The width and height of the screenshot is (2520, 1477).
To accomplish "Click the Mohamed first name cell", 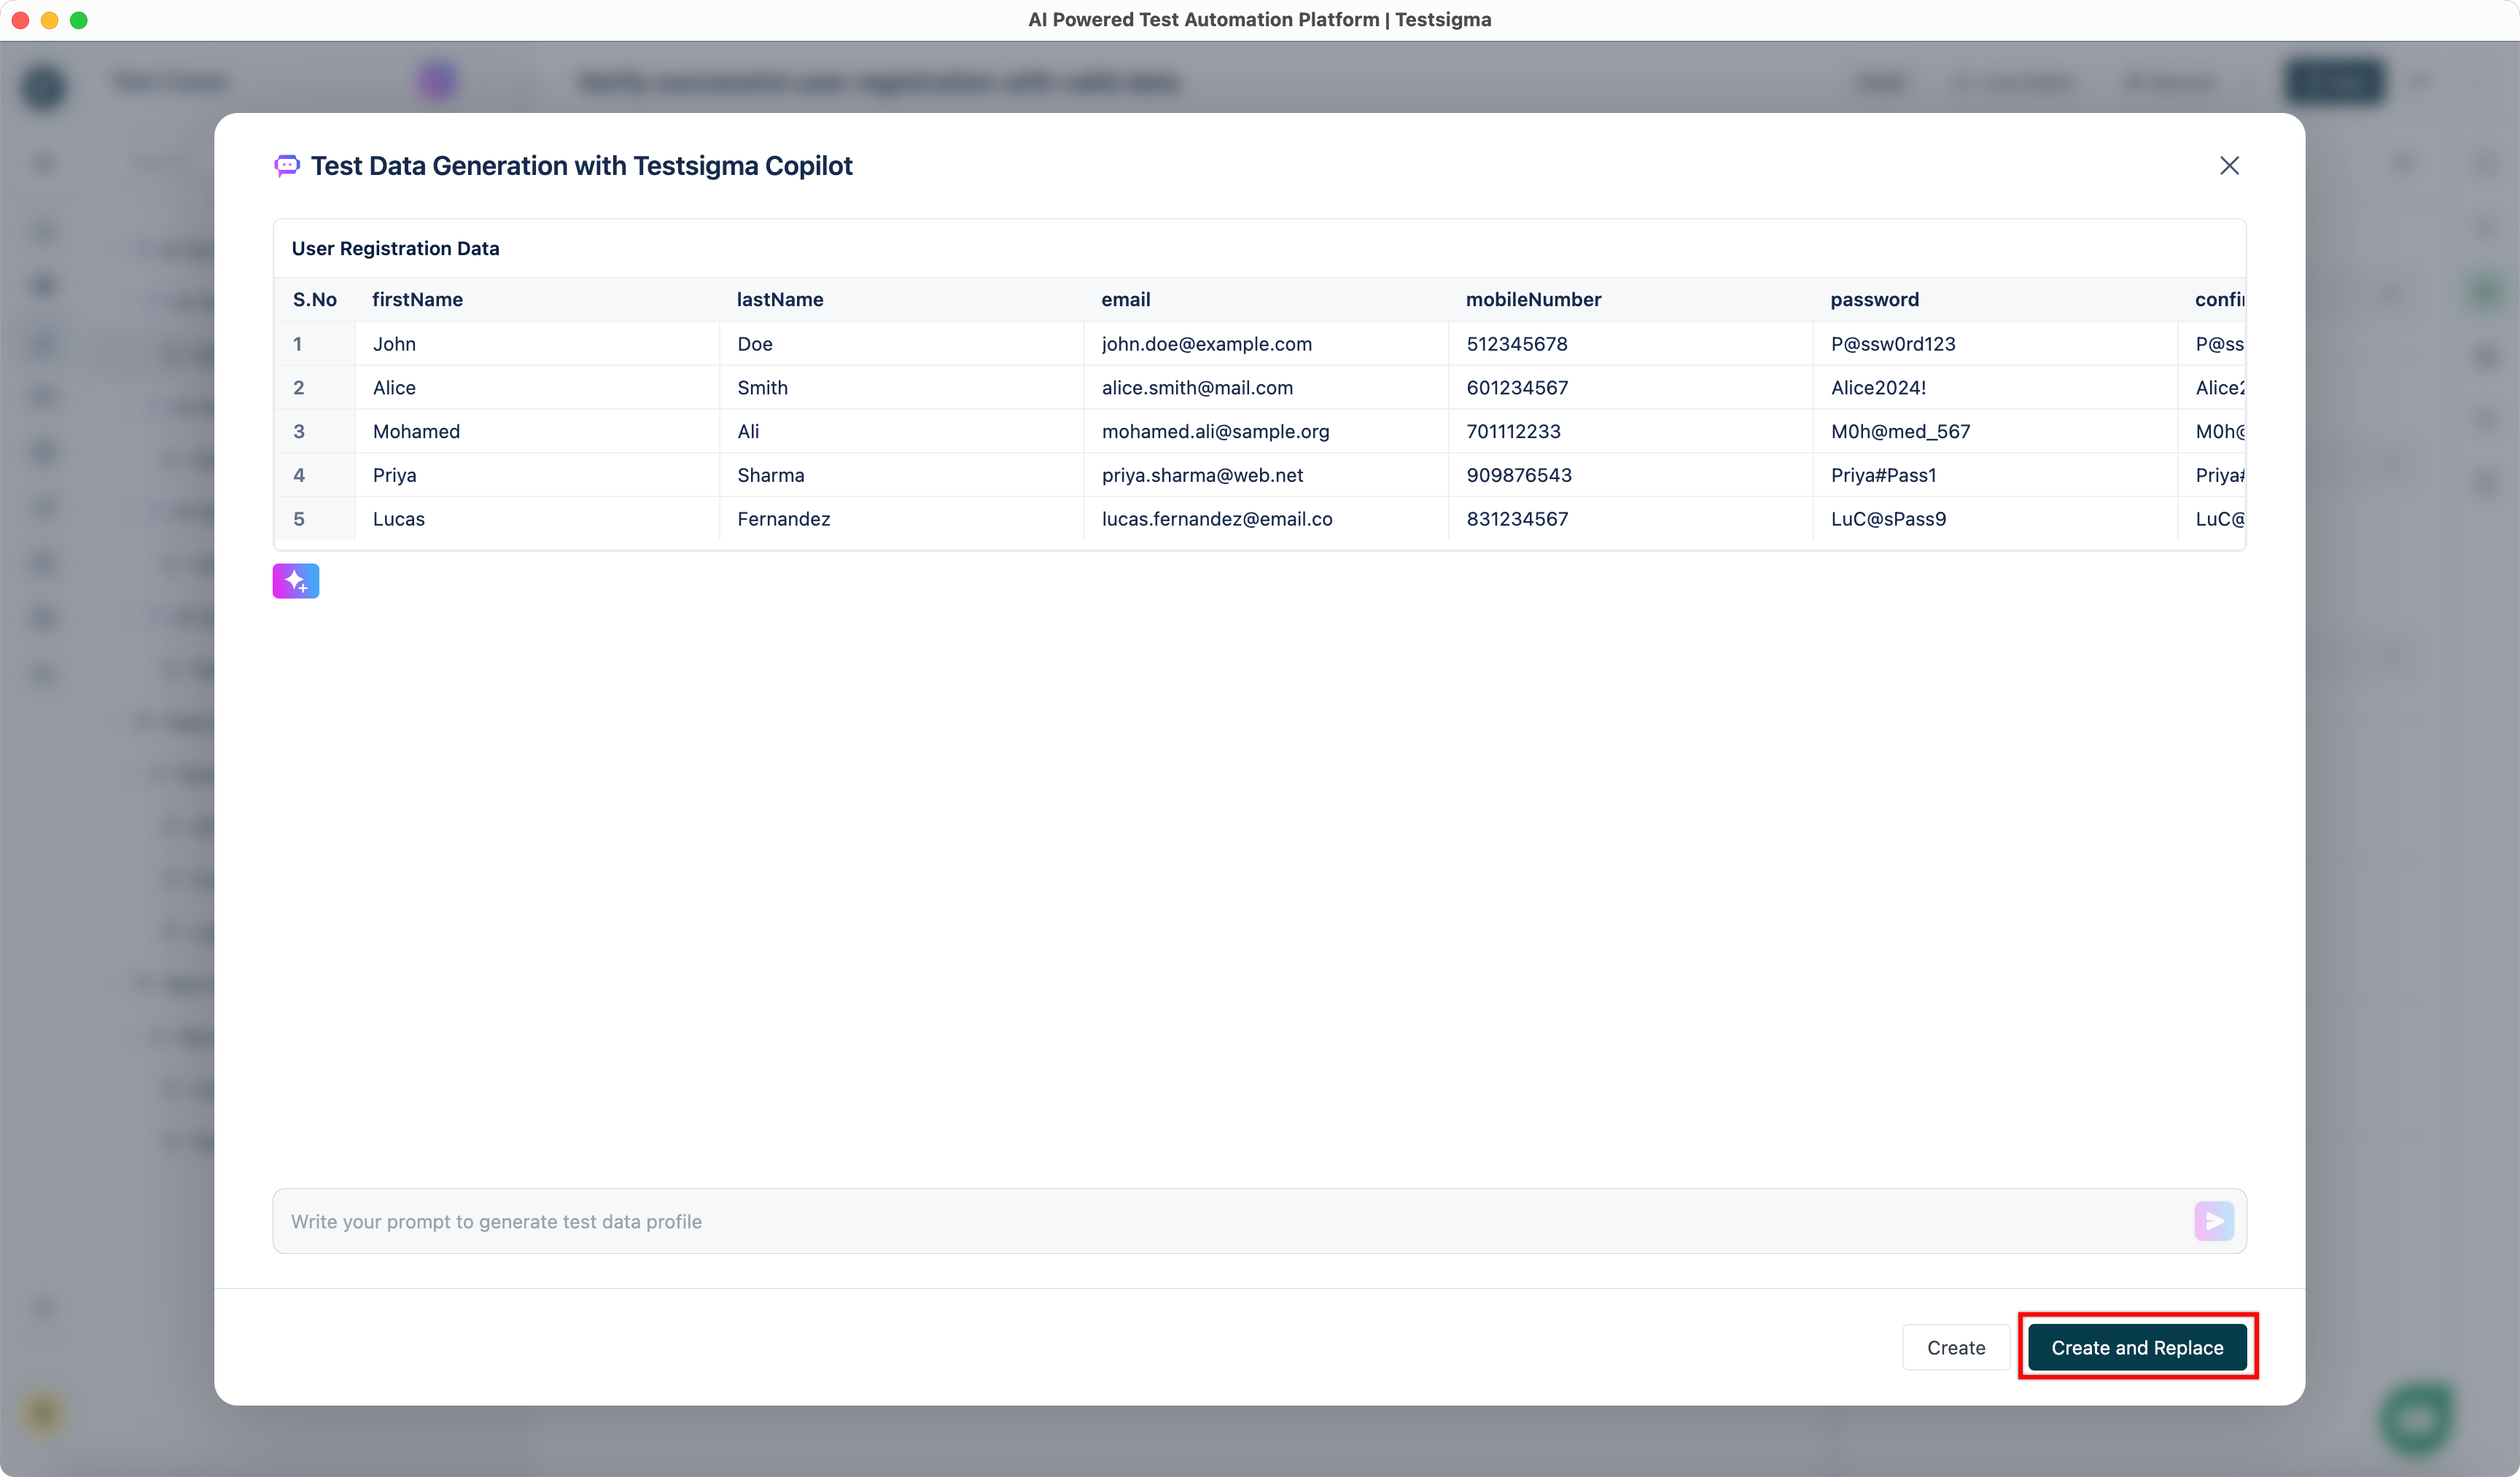I will click(416, 431).
